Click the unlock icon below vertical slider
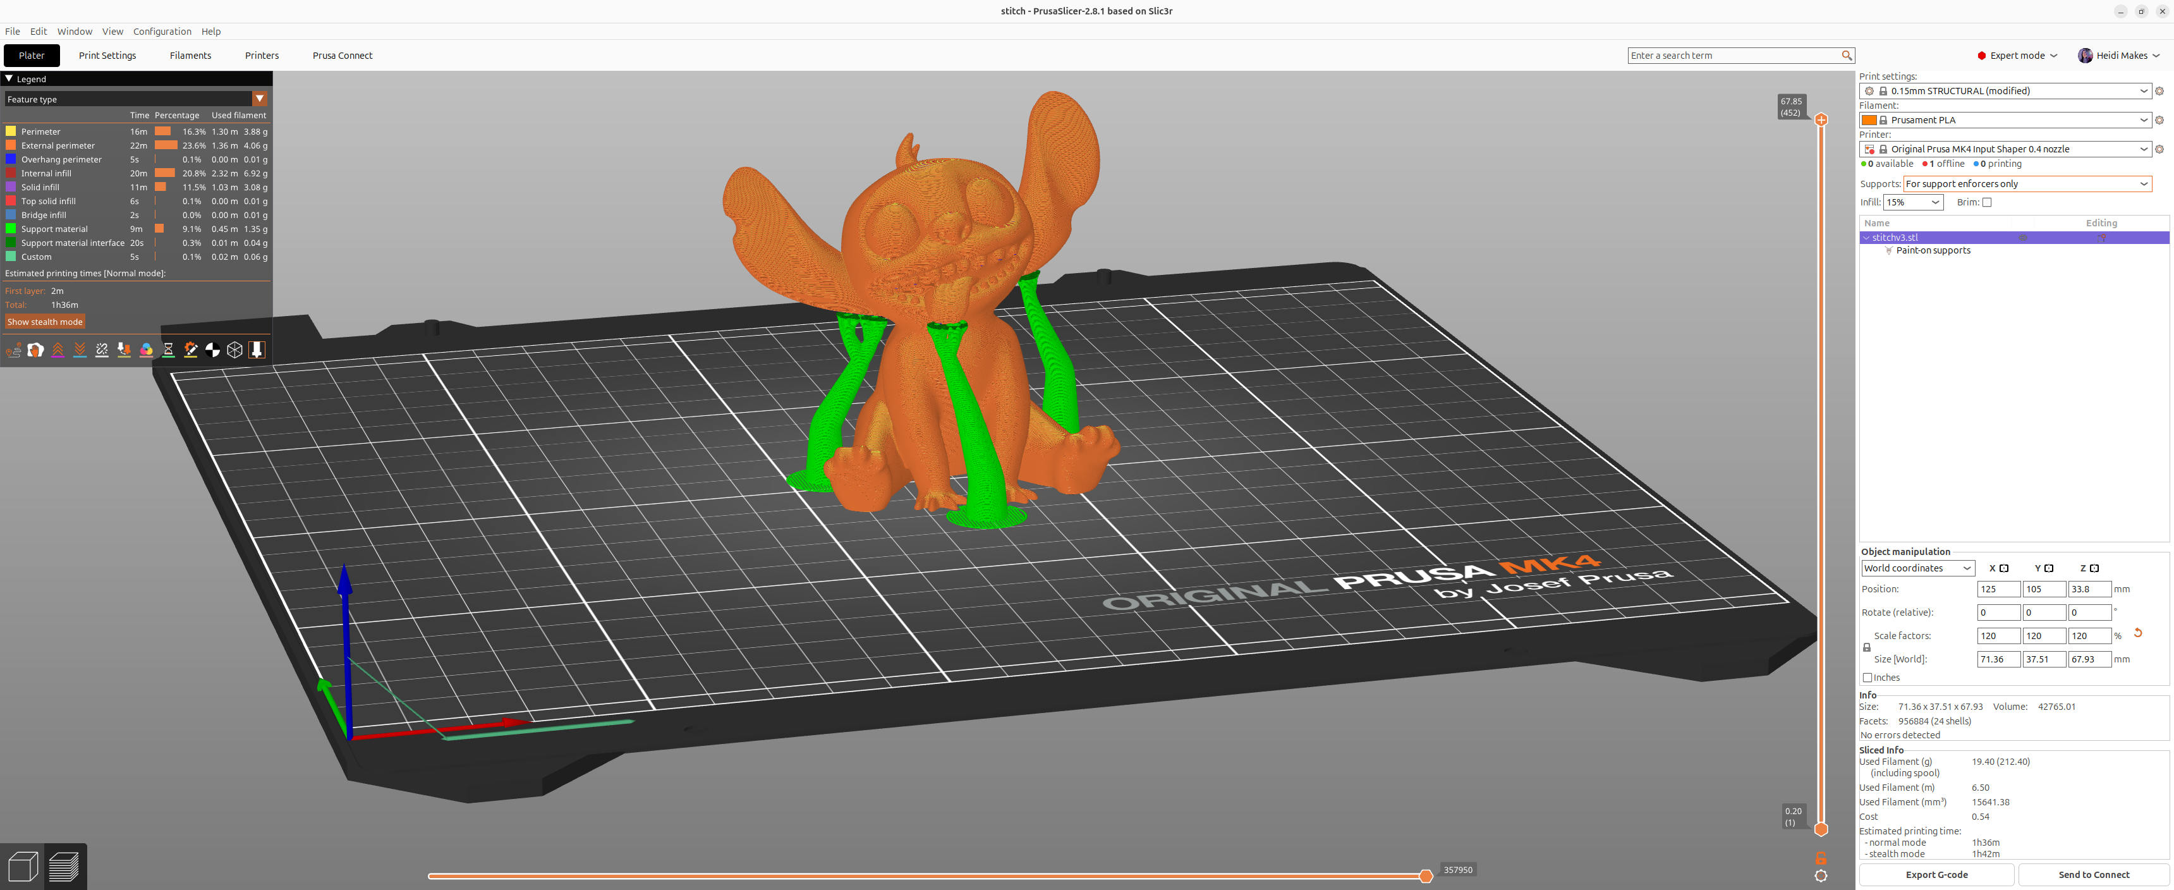 [x=1820, y=858]
